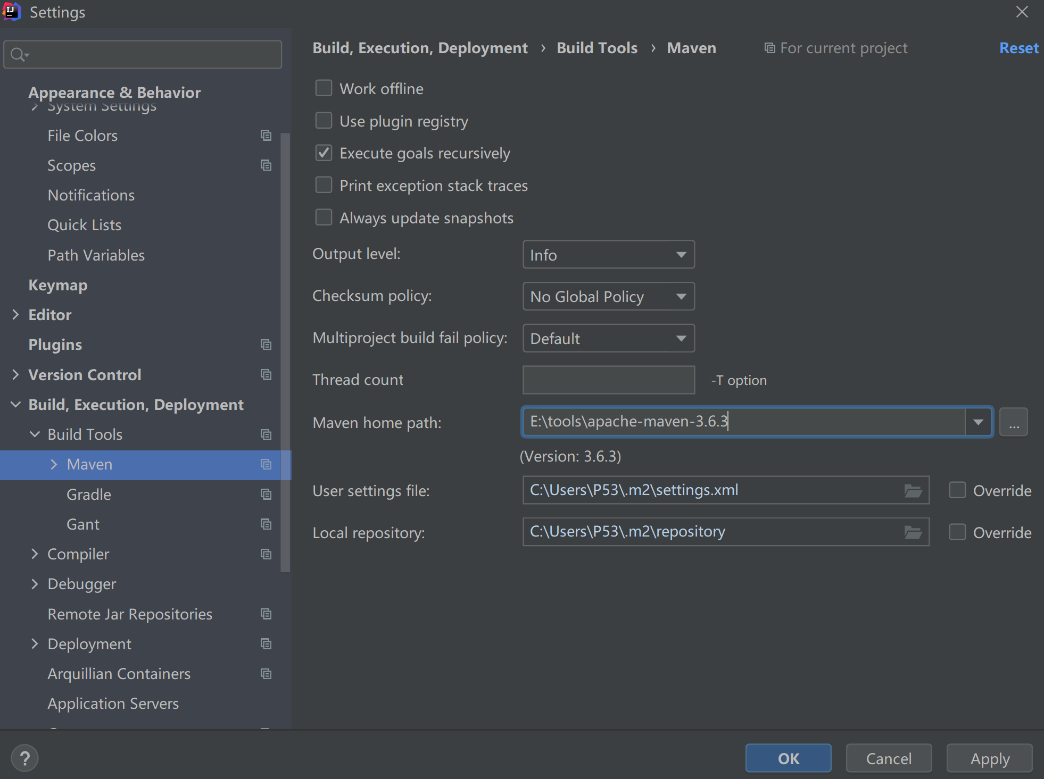Click the help question mark icon
The image size is (1044, 779).
(x=24, y=758)
